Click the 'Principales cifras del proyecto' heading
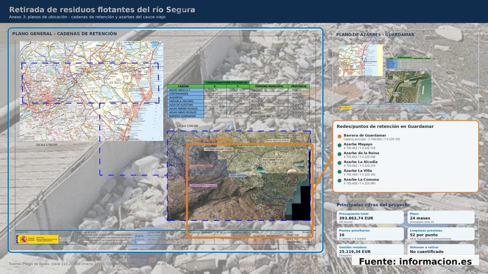Viewport: 488px width, 274px height. coord(373,205)
